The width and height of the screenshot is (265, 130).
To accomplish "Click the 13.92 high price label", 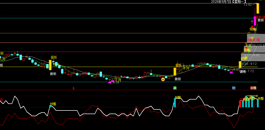I will [248, 5].
